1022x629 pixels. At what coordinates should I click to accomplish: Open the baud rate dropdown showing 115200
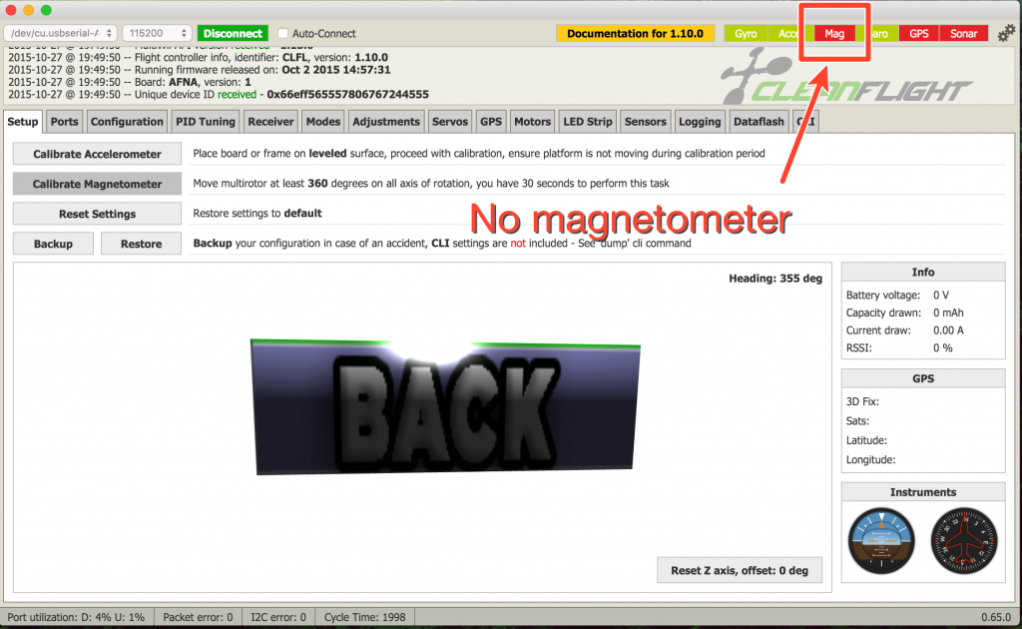pyautogui.click(x=155, y=32)
